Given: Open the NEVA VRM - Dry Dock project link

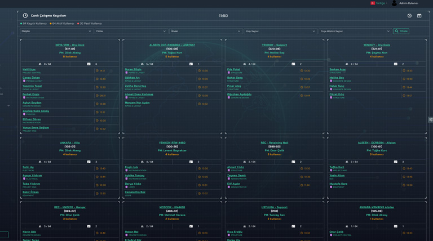Looking at the screenshot, I should [x=70, y=45].
